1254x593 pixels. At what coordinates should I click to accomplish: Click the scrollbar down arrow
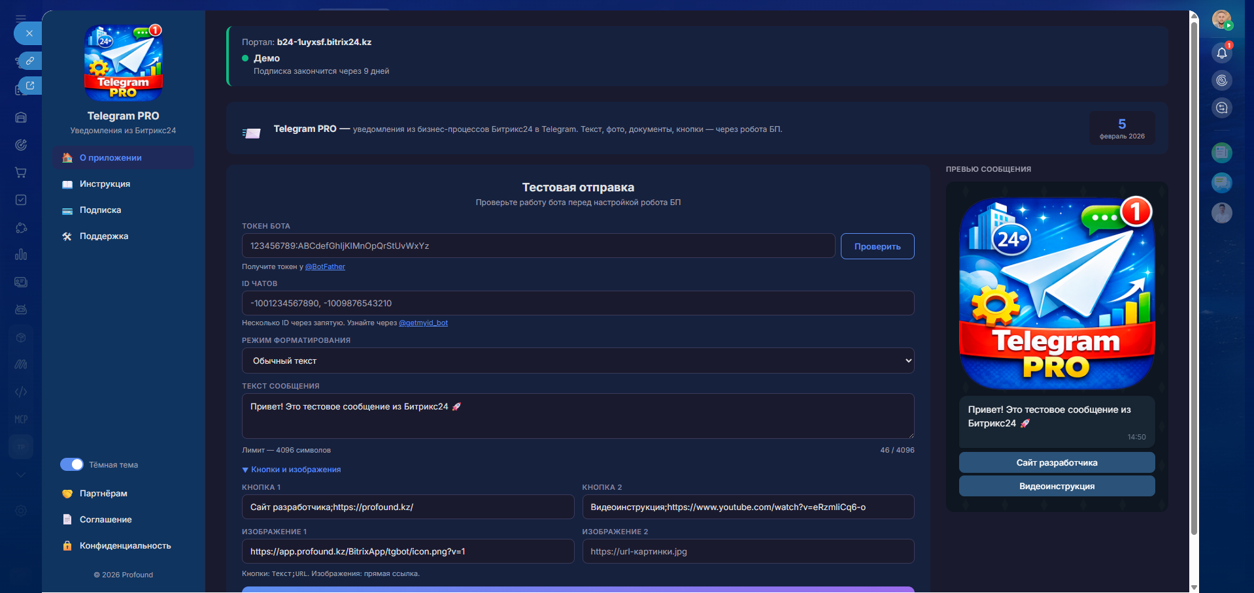(1194, 587)
